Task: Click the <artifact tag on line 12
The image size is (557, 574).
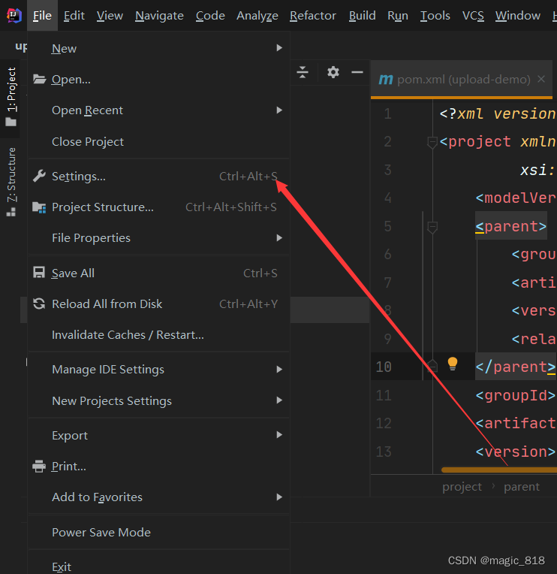Action: tap(516, 424)
